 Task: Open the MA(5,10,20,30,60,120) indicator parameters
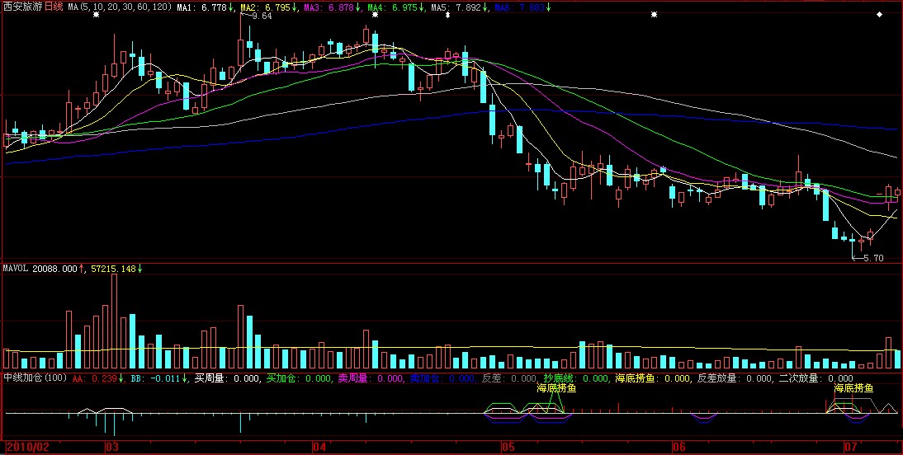(x=120, y=7)
